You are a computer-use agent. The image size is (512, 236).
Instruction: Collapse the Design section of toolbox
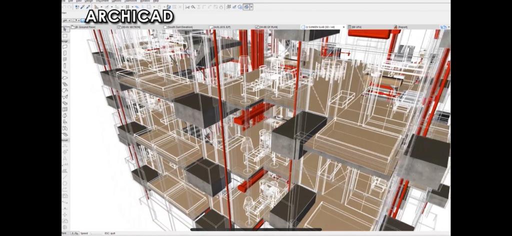click(64, 41)
